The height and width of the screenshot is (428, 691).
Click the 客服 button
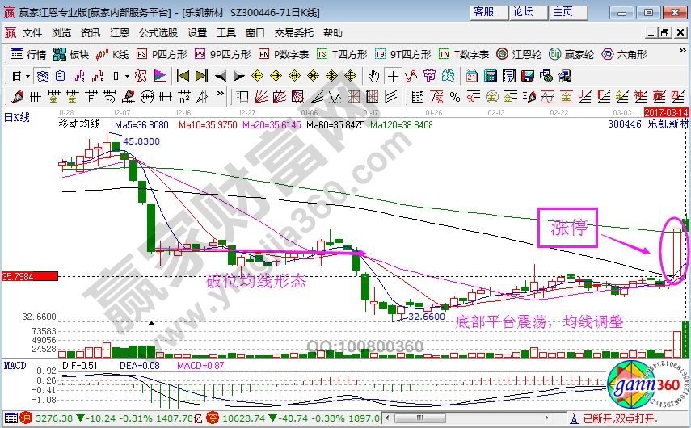(483, 12)
